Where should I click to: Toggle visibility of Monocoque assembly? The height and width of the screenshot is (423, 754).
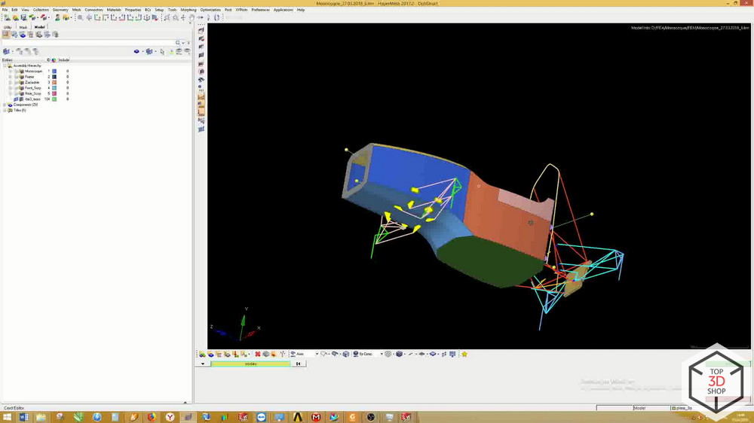click(22, 72)
